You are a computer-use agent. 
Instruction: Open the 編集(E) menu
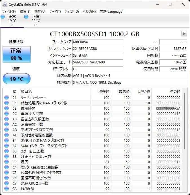25,12
